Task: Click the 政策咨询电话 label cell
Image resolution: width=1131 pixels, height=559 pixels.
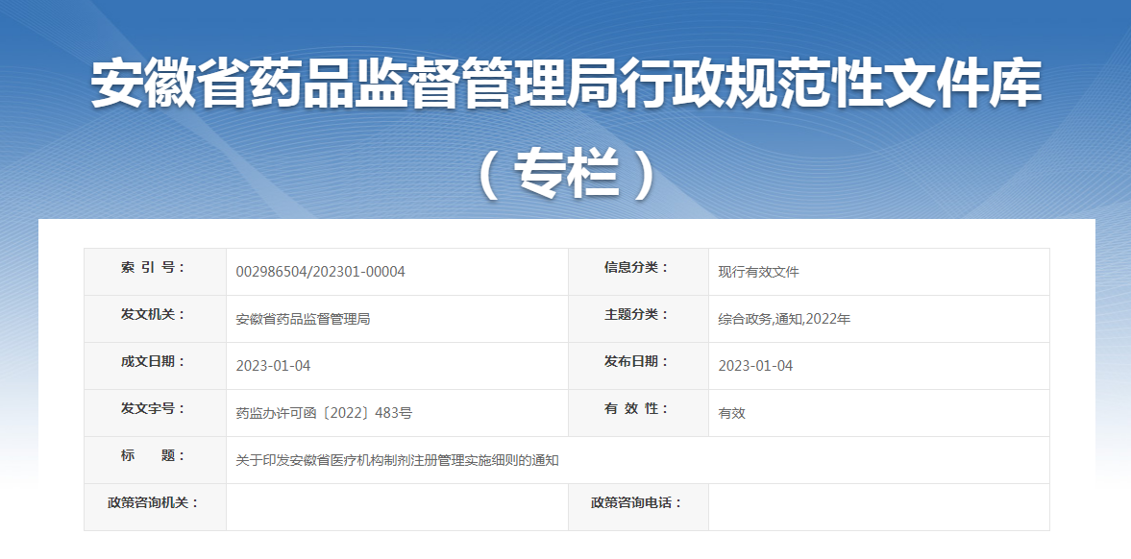Action: [x=638, y=507]
